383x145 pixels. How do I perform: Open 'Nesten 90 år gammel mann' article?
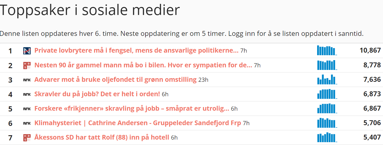click(x=143, y=65)
